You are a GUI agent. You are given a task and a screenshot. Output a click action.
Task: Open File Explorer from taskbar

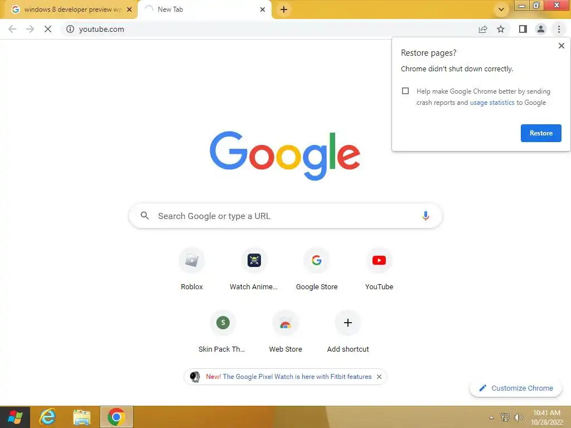pos(81,417)
